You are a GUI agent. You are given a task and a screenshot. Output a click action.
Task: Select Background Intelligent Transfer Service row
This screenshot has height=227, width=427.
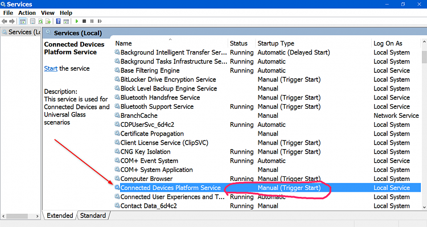268,52
